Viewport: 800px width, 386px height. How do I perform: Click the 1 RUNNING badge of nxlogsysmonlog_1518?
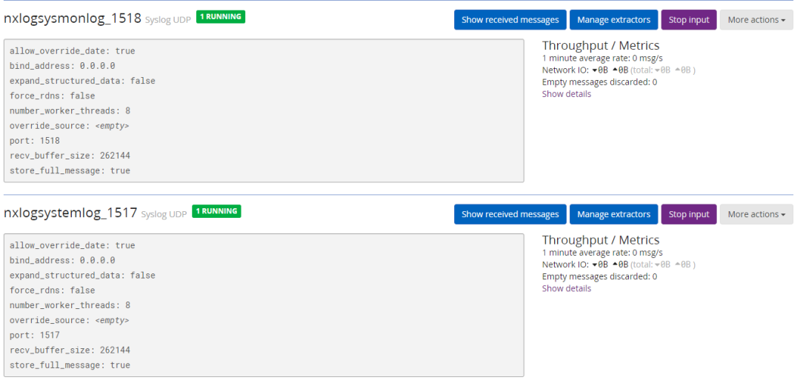coord(221,16)
